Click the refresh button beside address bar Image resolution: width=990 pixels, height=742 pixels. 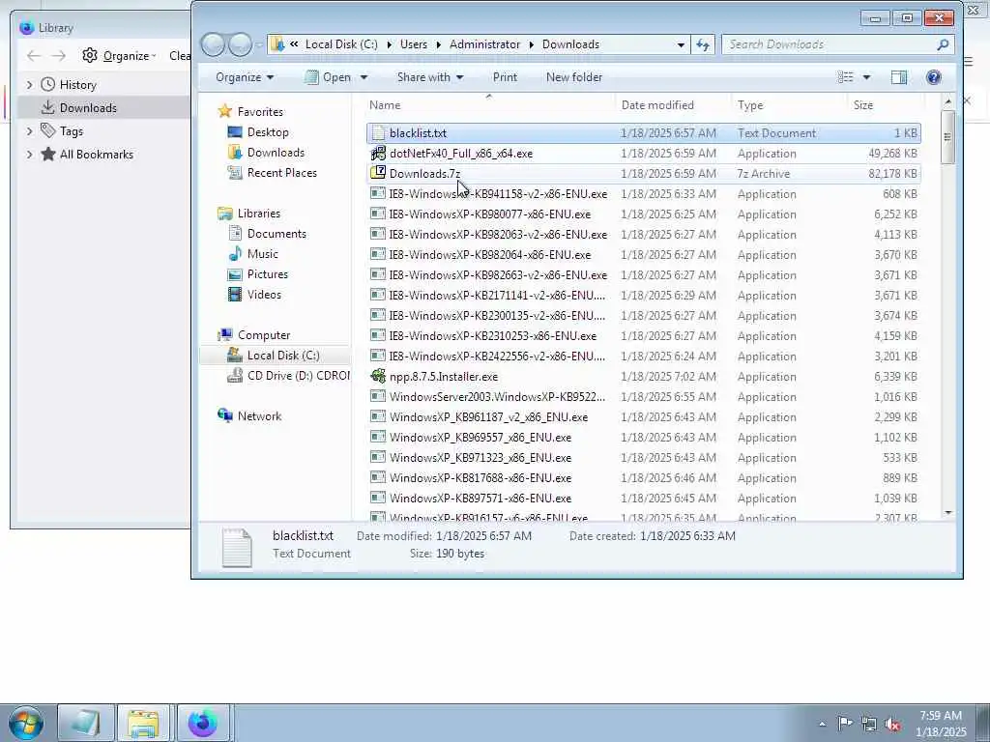pyautogui.click(x=702, y=44)
